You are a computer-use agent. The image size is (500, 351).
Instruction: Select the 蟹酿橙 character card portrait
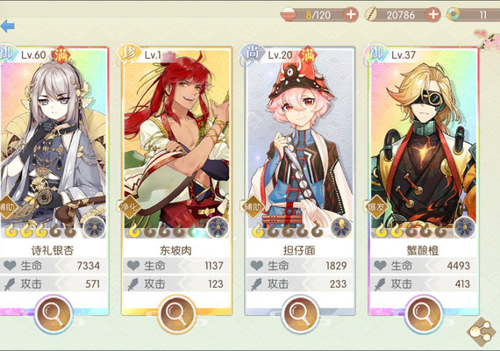tap(423, 144)
